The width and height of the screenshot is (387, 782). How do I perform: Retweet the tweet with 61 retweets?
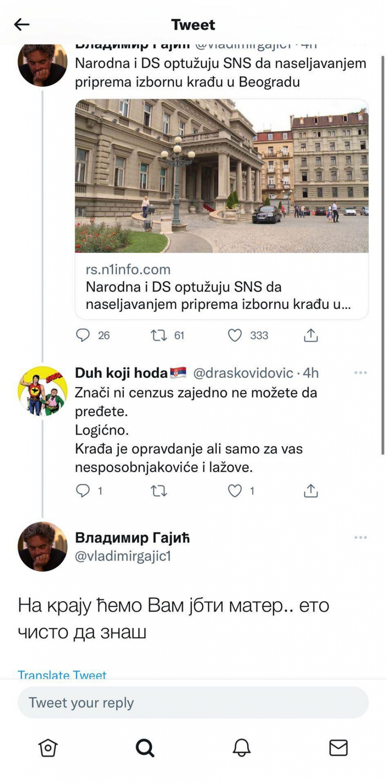(159, 335)
